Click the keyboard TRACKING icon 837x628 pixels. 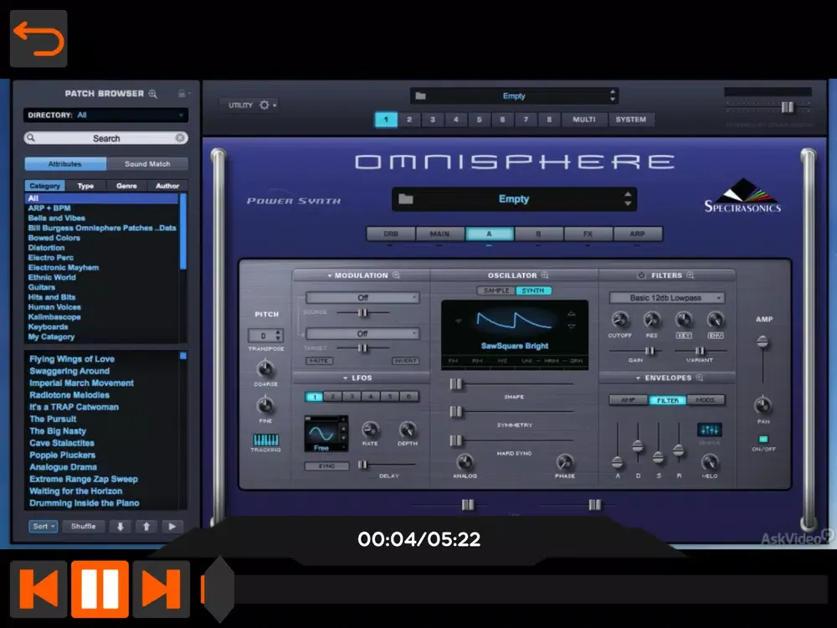click(266, 440)
